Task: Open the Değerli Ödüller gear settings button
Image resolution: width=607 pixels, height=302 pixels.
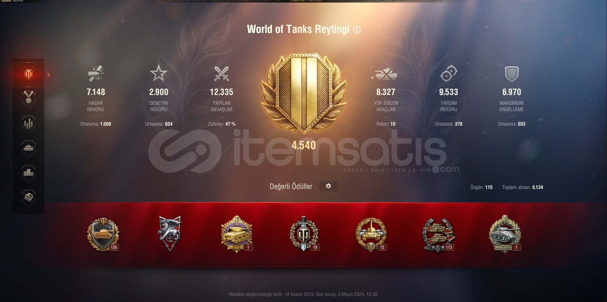Action: pyautogui.click(x=328, y=186)
